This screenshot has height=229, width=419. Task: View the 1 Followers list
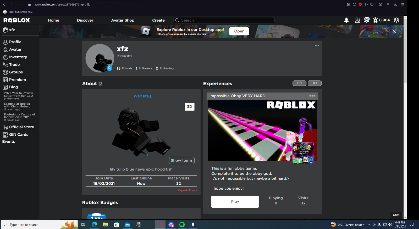pos(144,68)
